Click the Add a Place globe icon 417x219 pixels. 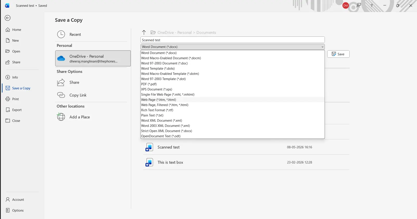[x=61, y=117]
